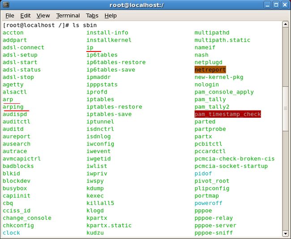The height and width of the screenshot is (239, 291).
Task: Click the 'partprobe' entry
Action: [x=210, y=129]
